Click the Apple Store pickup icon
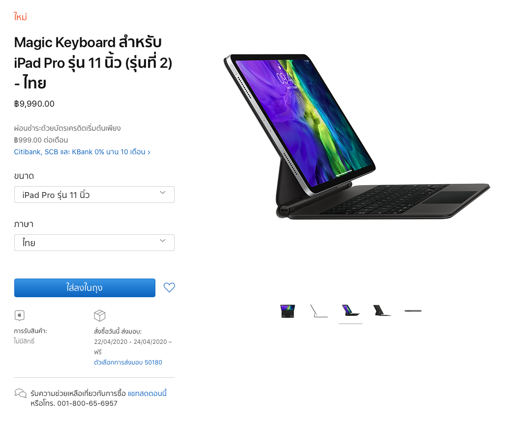 [20, 315]
